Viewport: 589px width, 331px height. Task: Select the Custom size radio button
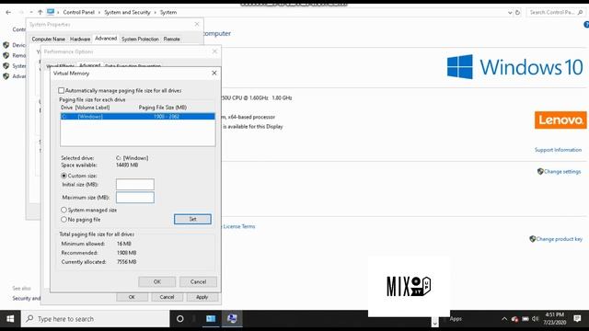64,176
